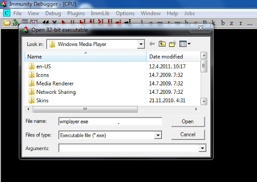
Task: Click the horizontal scrollbar right arrow
Action: pyautogui.click(x=196, y=109)
